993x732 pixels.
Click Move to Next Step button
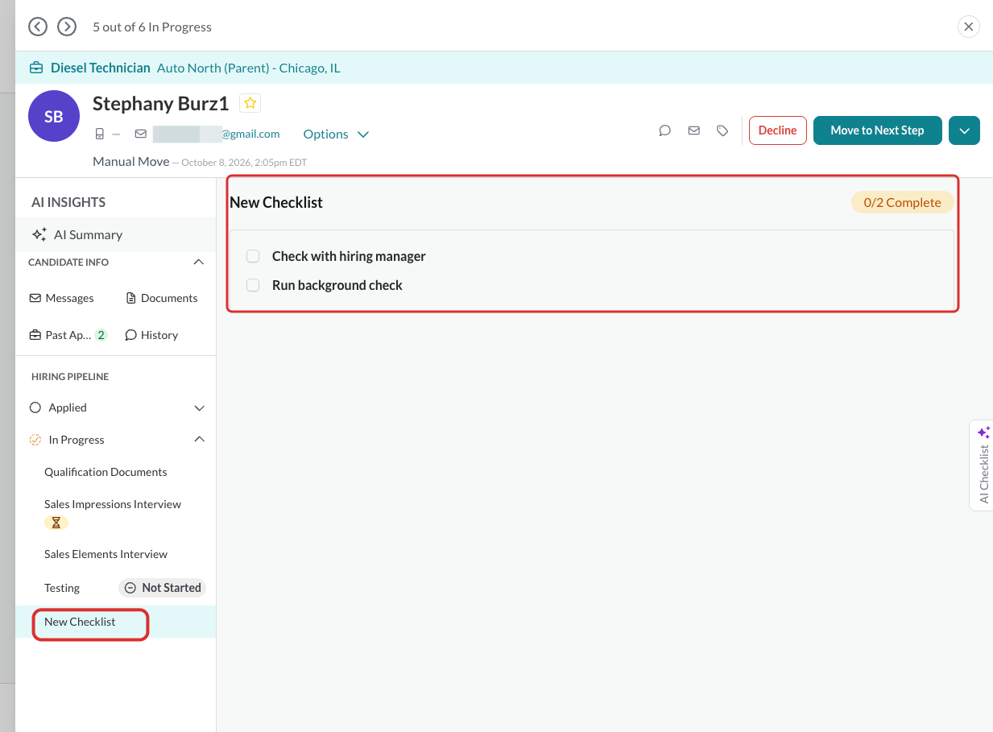(x=877, y=130)
